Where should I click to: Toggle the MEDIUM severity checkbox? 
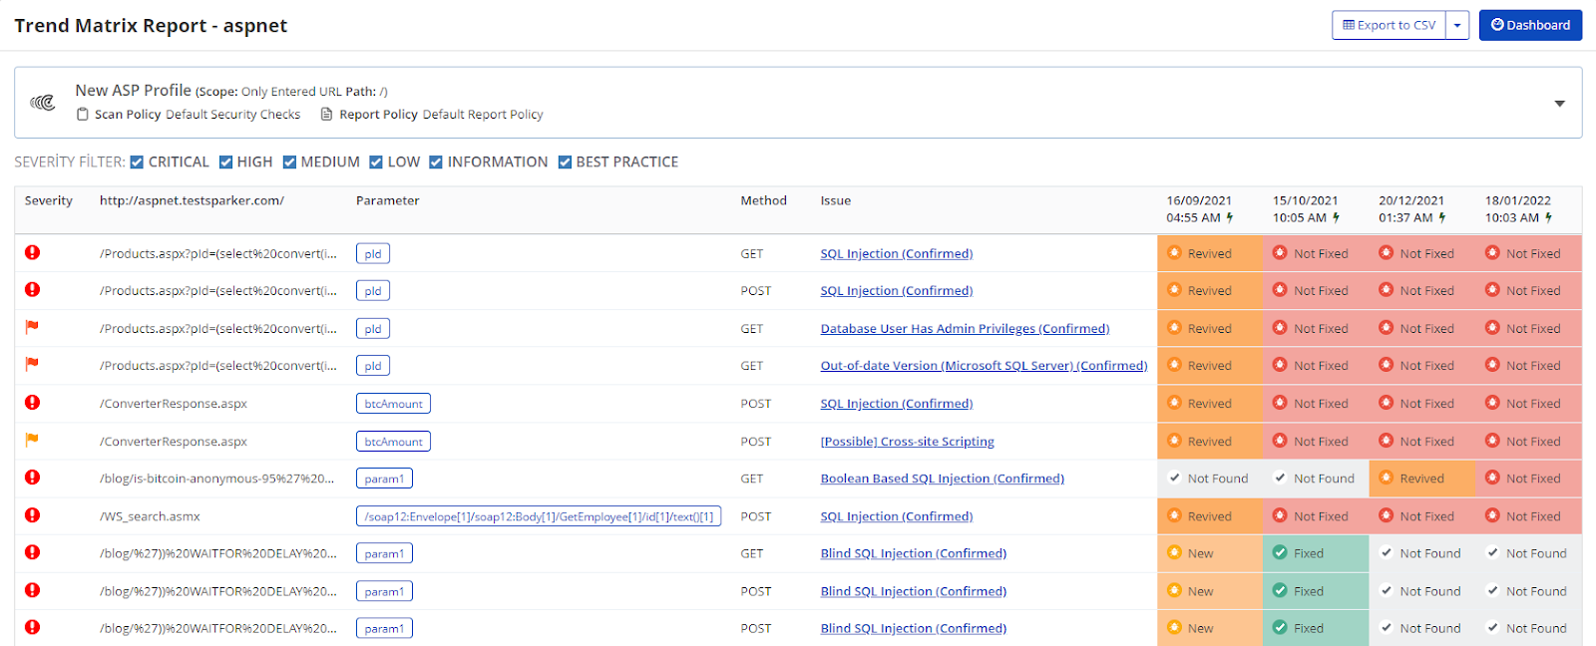tap(289, 162)
